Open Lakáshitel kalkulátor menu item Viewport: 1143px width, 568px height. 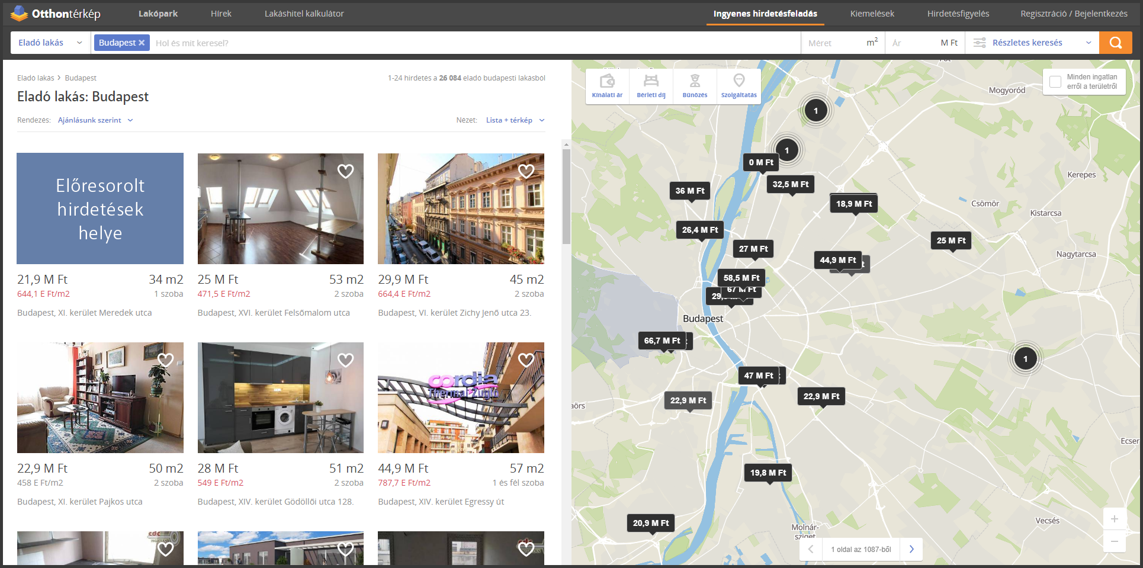point(304,14)
